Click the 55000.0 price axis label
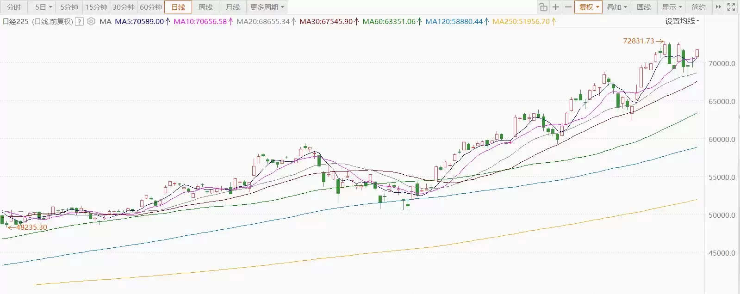This screenshot has height=294, width=740. click(x=721, y=177)
